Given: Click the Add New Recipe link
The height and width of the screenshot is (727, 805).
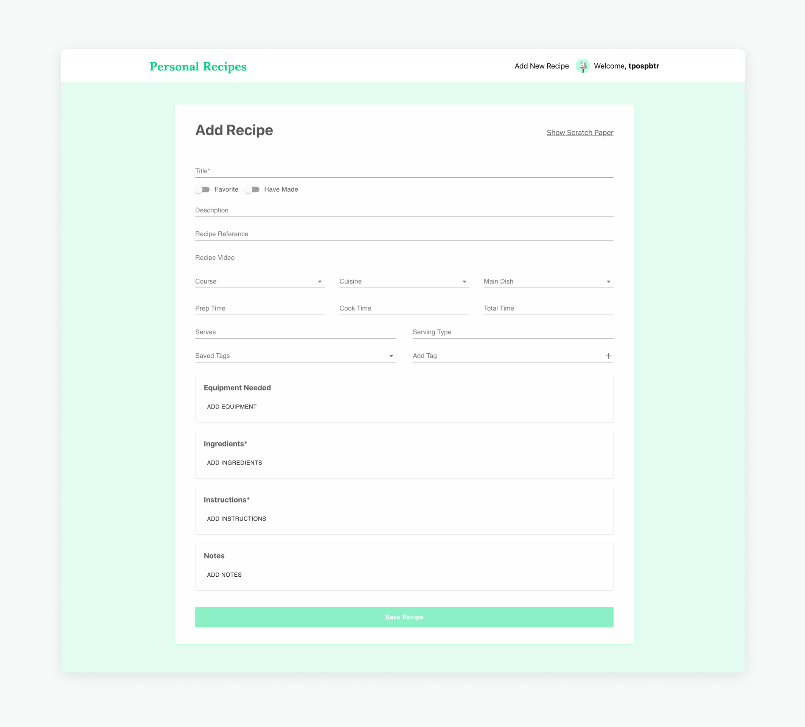Looking at the screenshot, I should coord(541,65).
